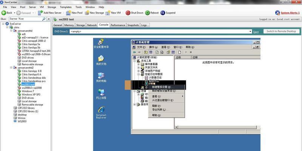Image resolution: width=302 pixels, height=151 pixels.
Task: Switch to the General tab
Action: (58, 25)
